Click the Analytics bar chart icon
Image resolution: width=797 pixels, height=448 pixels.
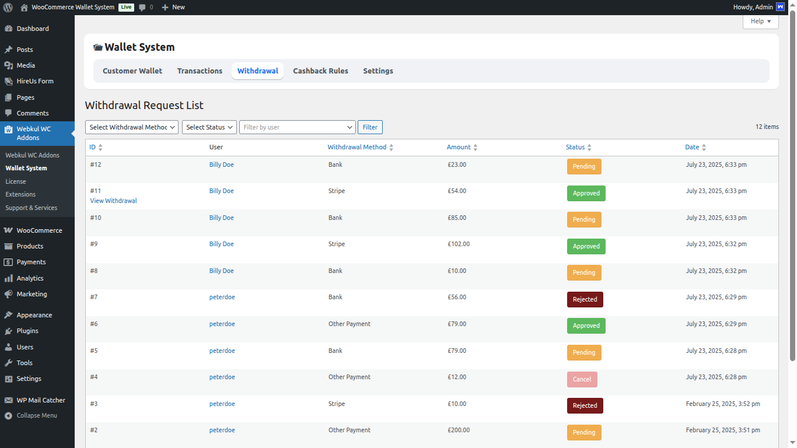8,278
